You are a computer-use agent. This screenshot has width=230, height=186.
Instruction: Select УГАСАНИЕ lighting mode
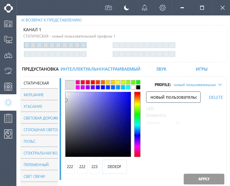39,106
